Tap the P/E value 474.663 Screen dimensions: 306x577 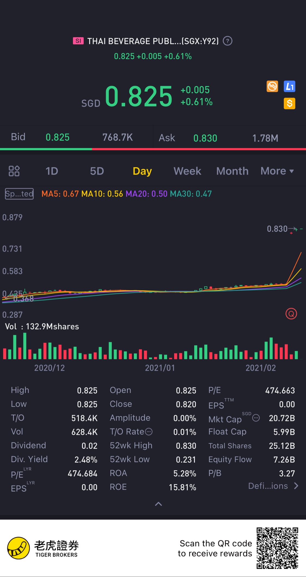pyautogui.click(x=280, y=391)
